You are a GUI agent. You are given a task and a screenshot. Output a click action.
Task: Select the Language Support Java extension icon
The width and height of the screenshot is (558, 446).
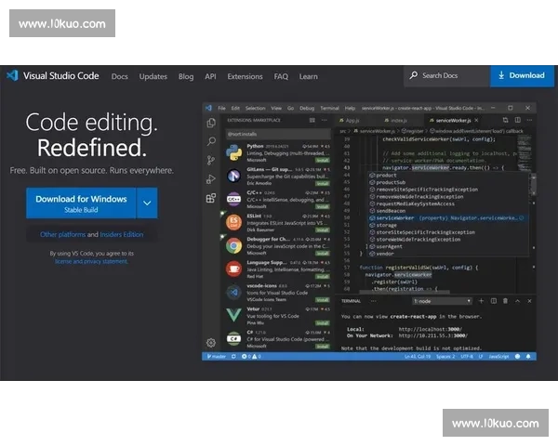coord(233,269)
